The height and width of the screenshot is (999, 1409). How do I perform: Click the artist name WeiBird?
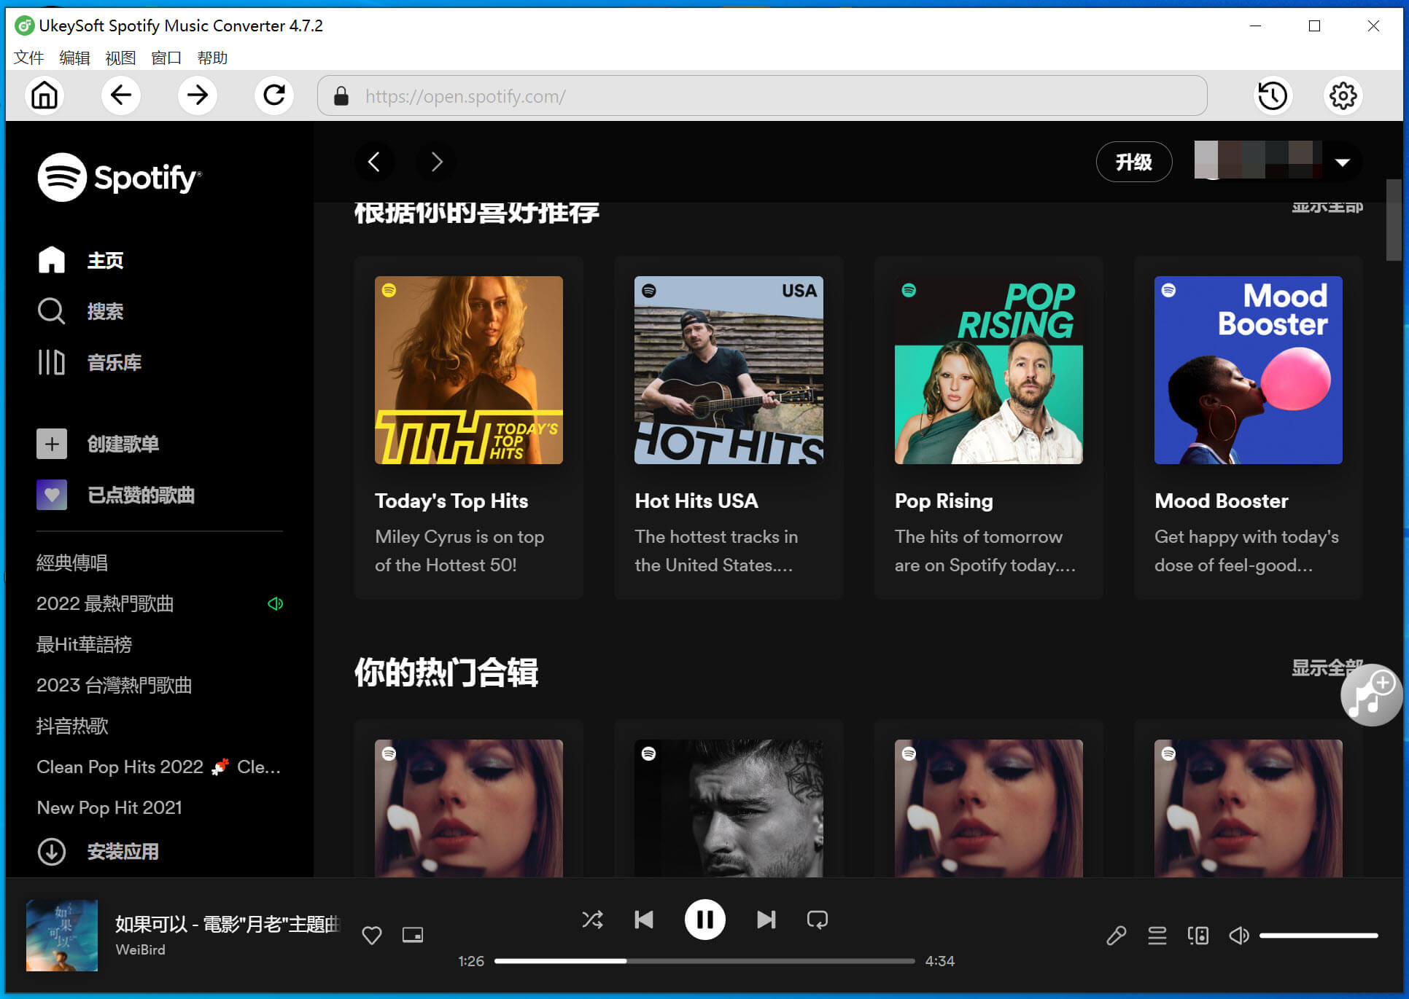pos(140,949)
